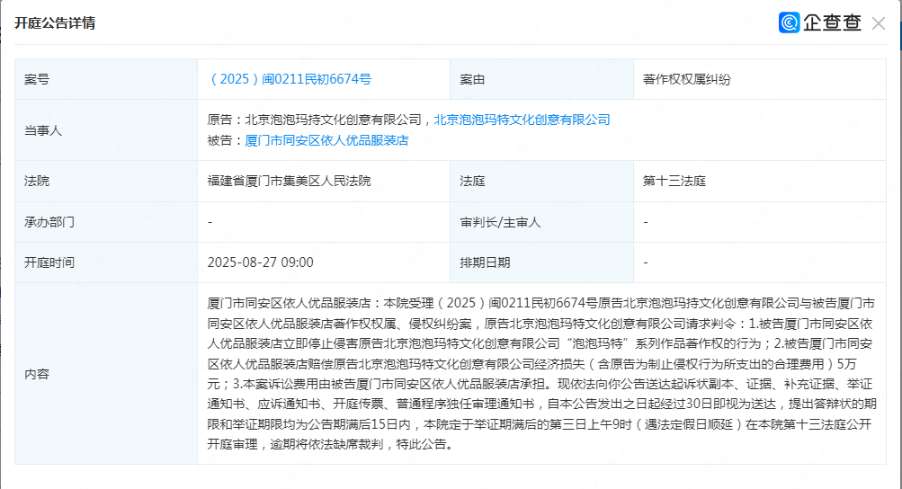Close the 开庭公告详情 dialog with the X

[x=879, y=23]
